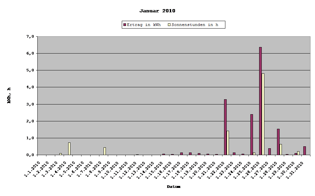
Task: Click the red bar near 25.1.2010
Action: (252, 135)
